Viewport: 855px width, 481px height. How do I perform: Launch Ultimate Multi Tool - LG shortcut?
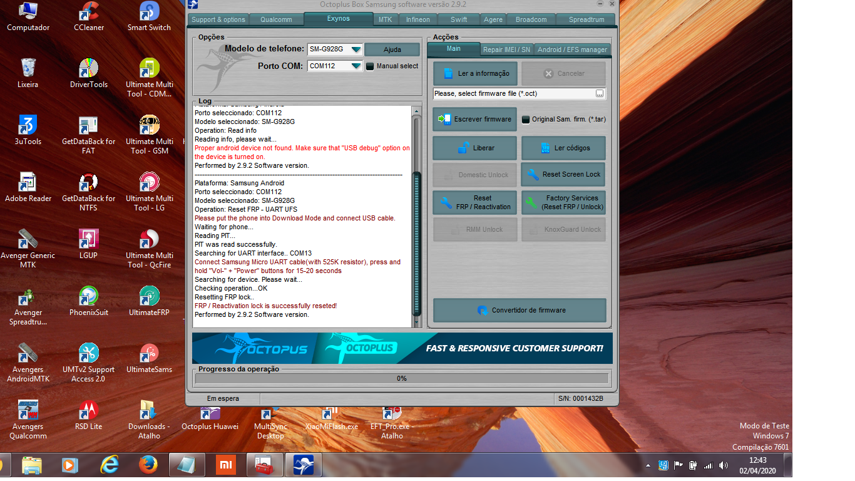point(149,192)
